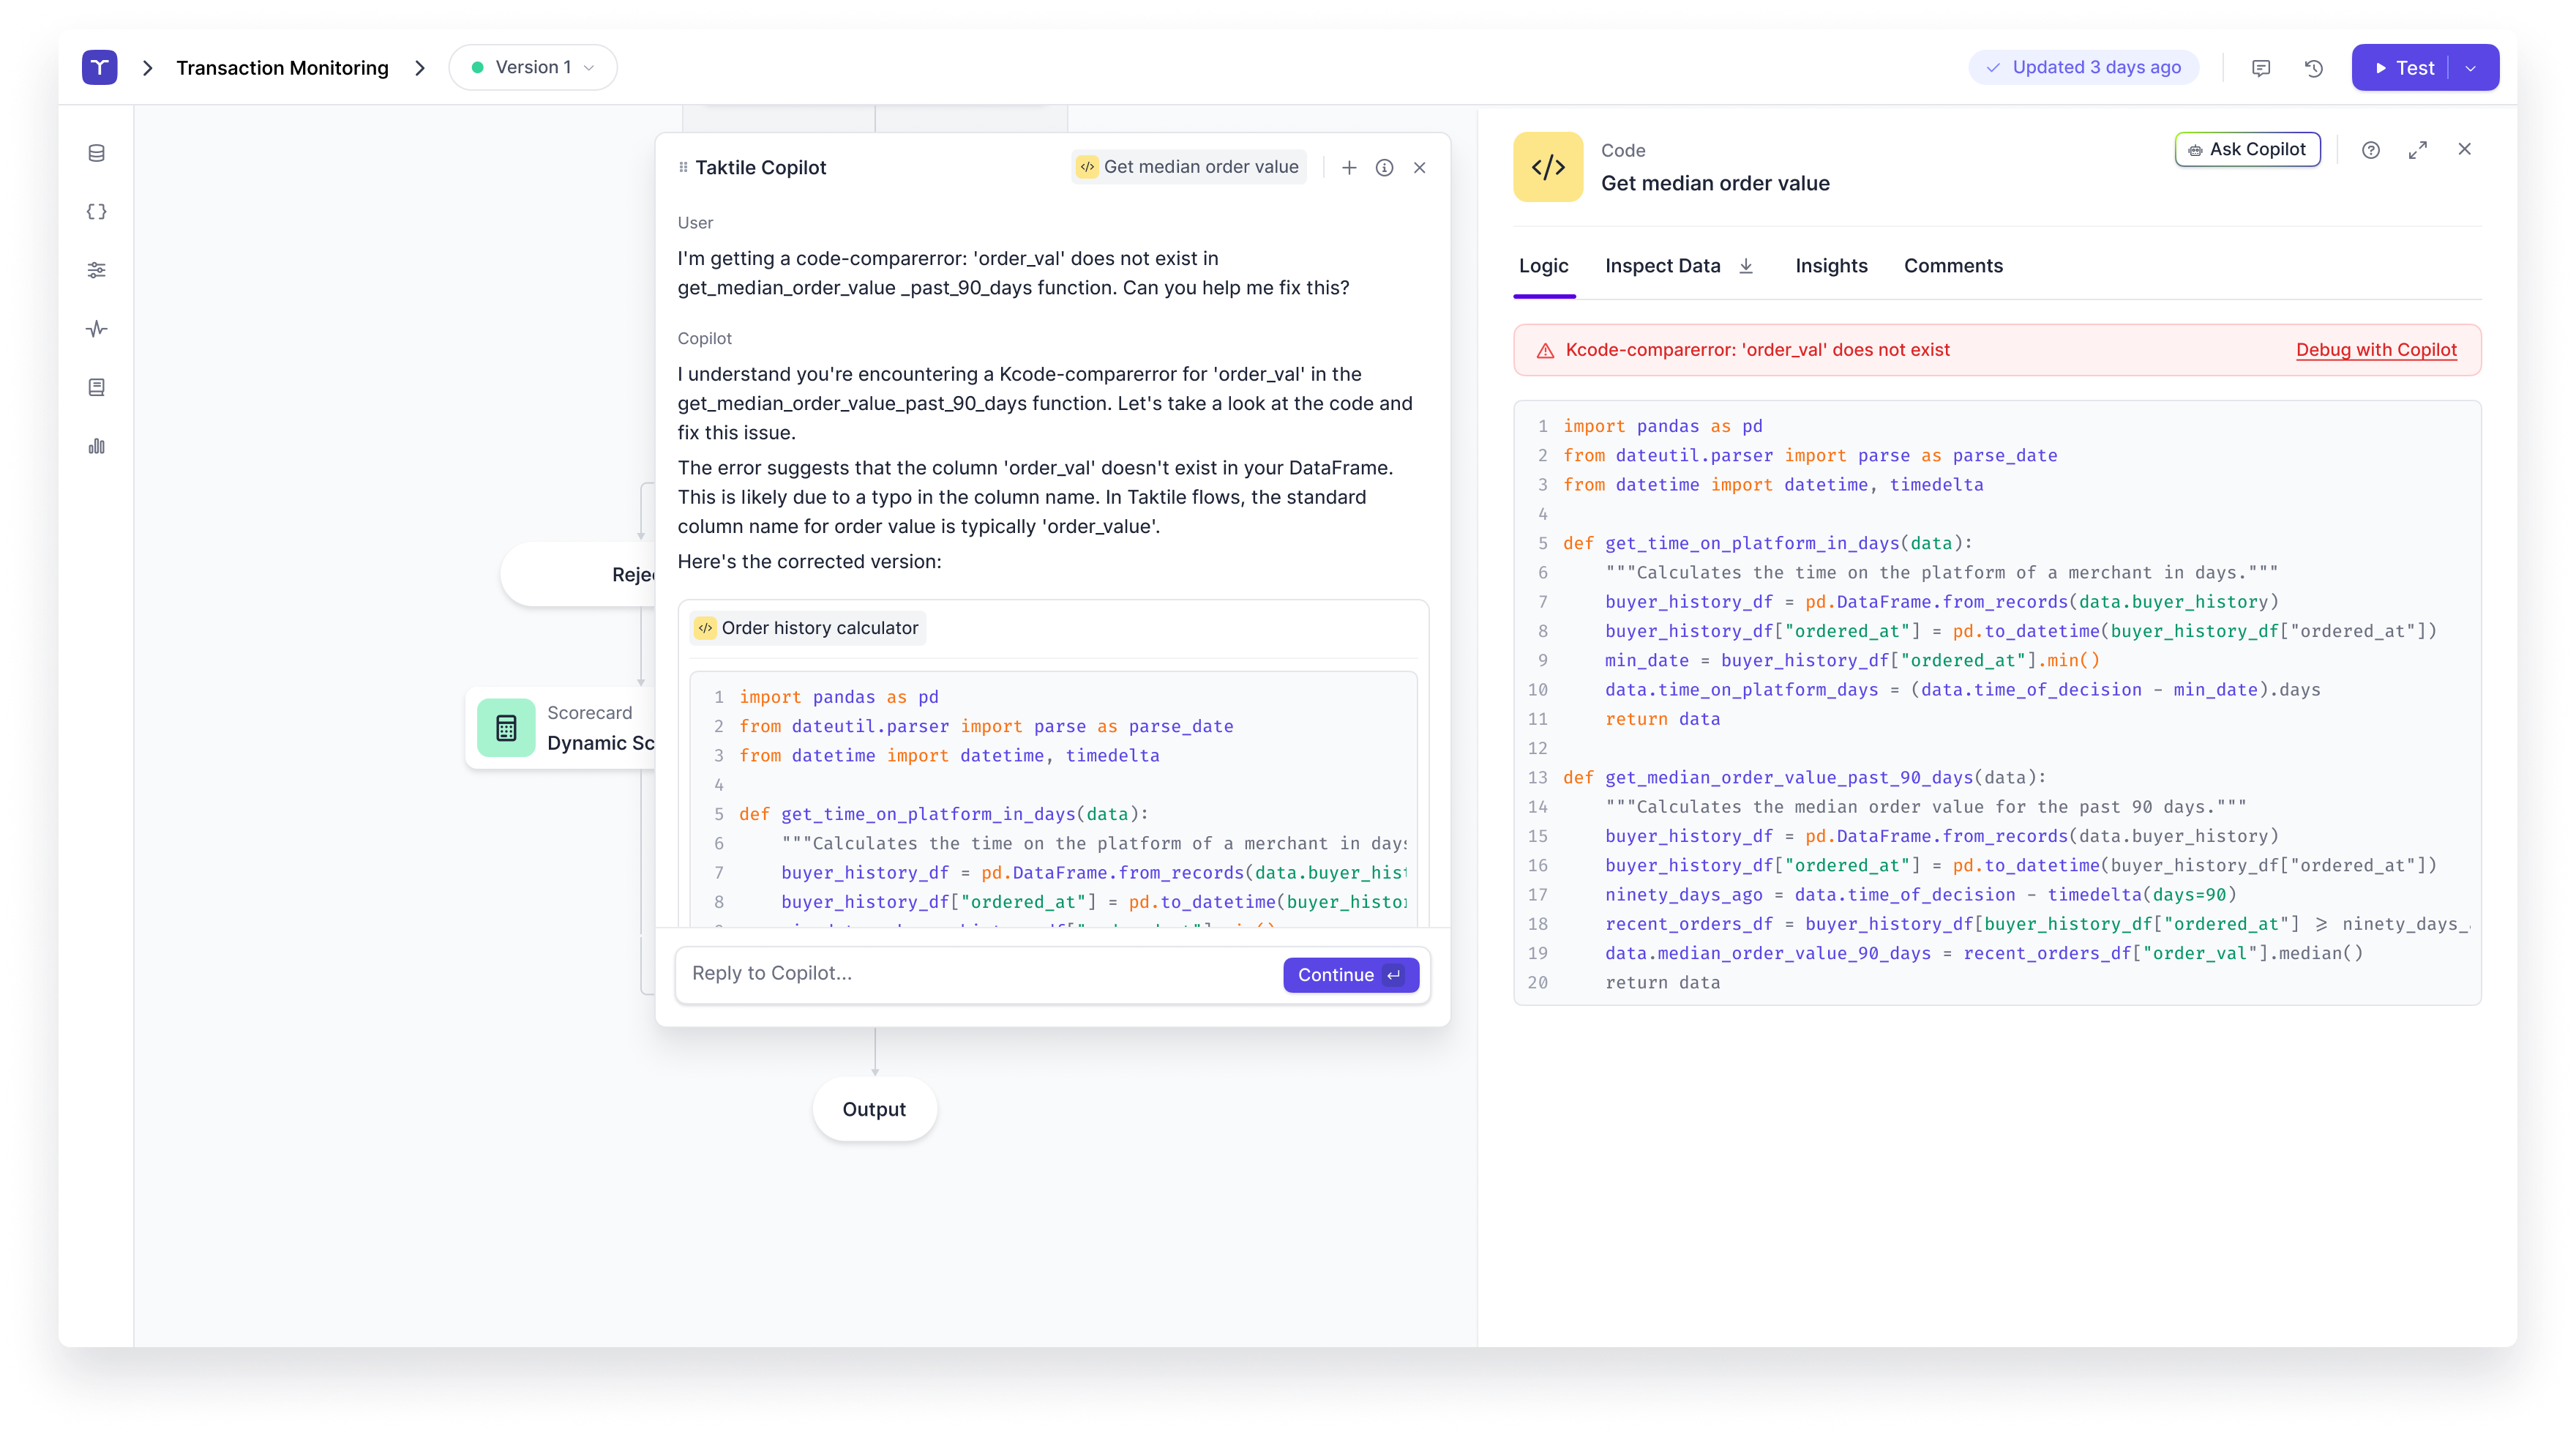This screenshot has height=1435, width=2576.
Task: Switch to the Insights tab
Action: pos(1830,266)
